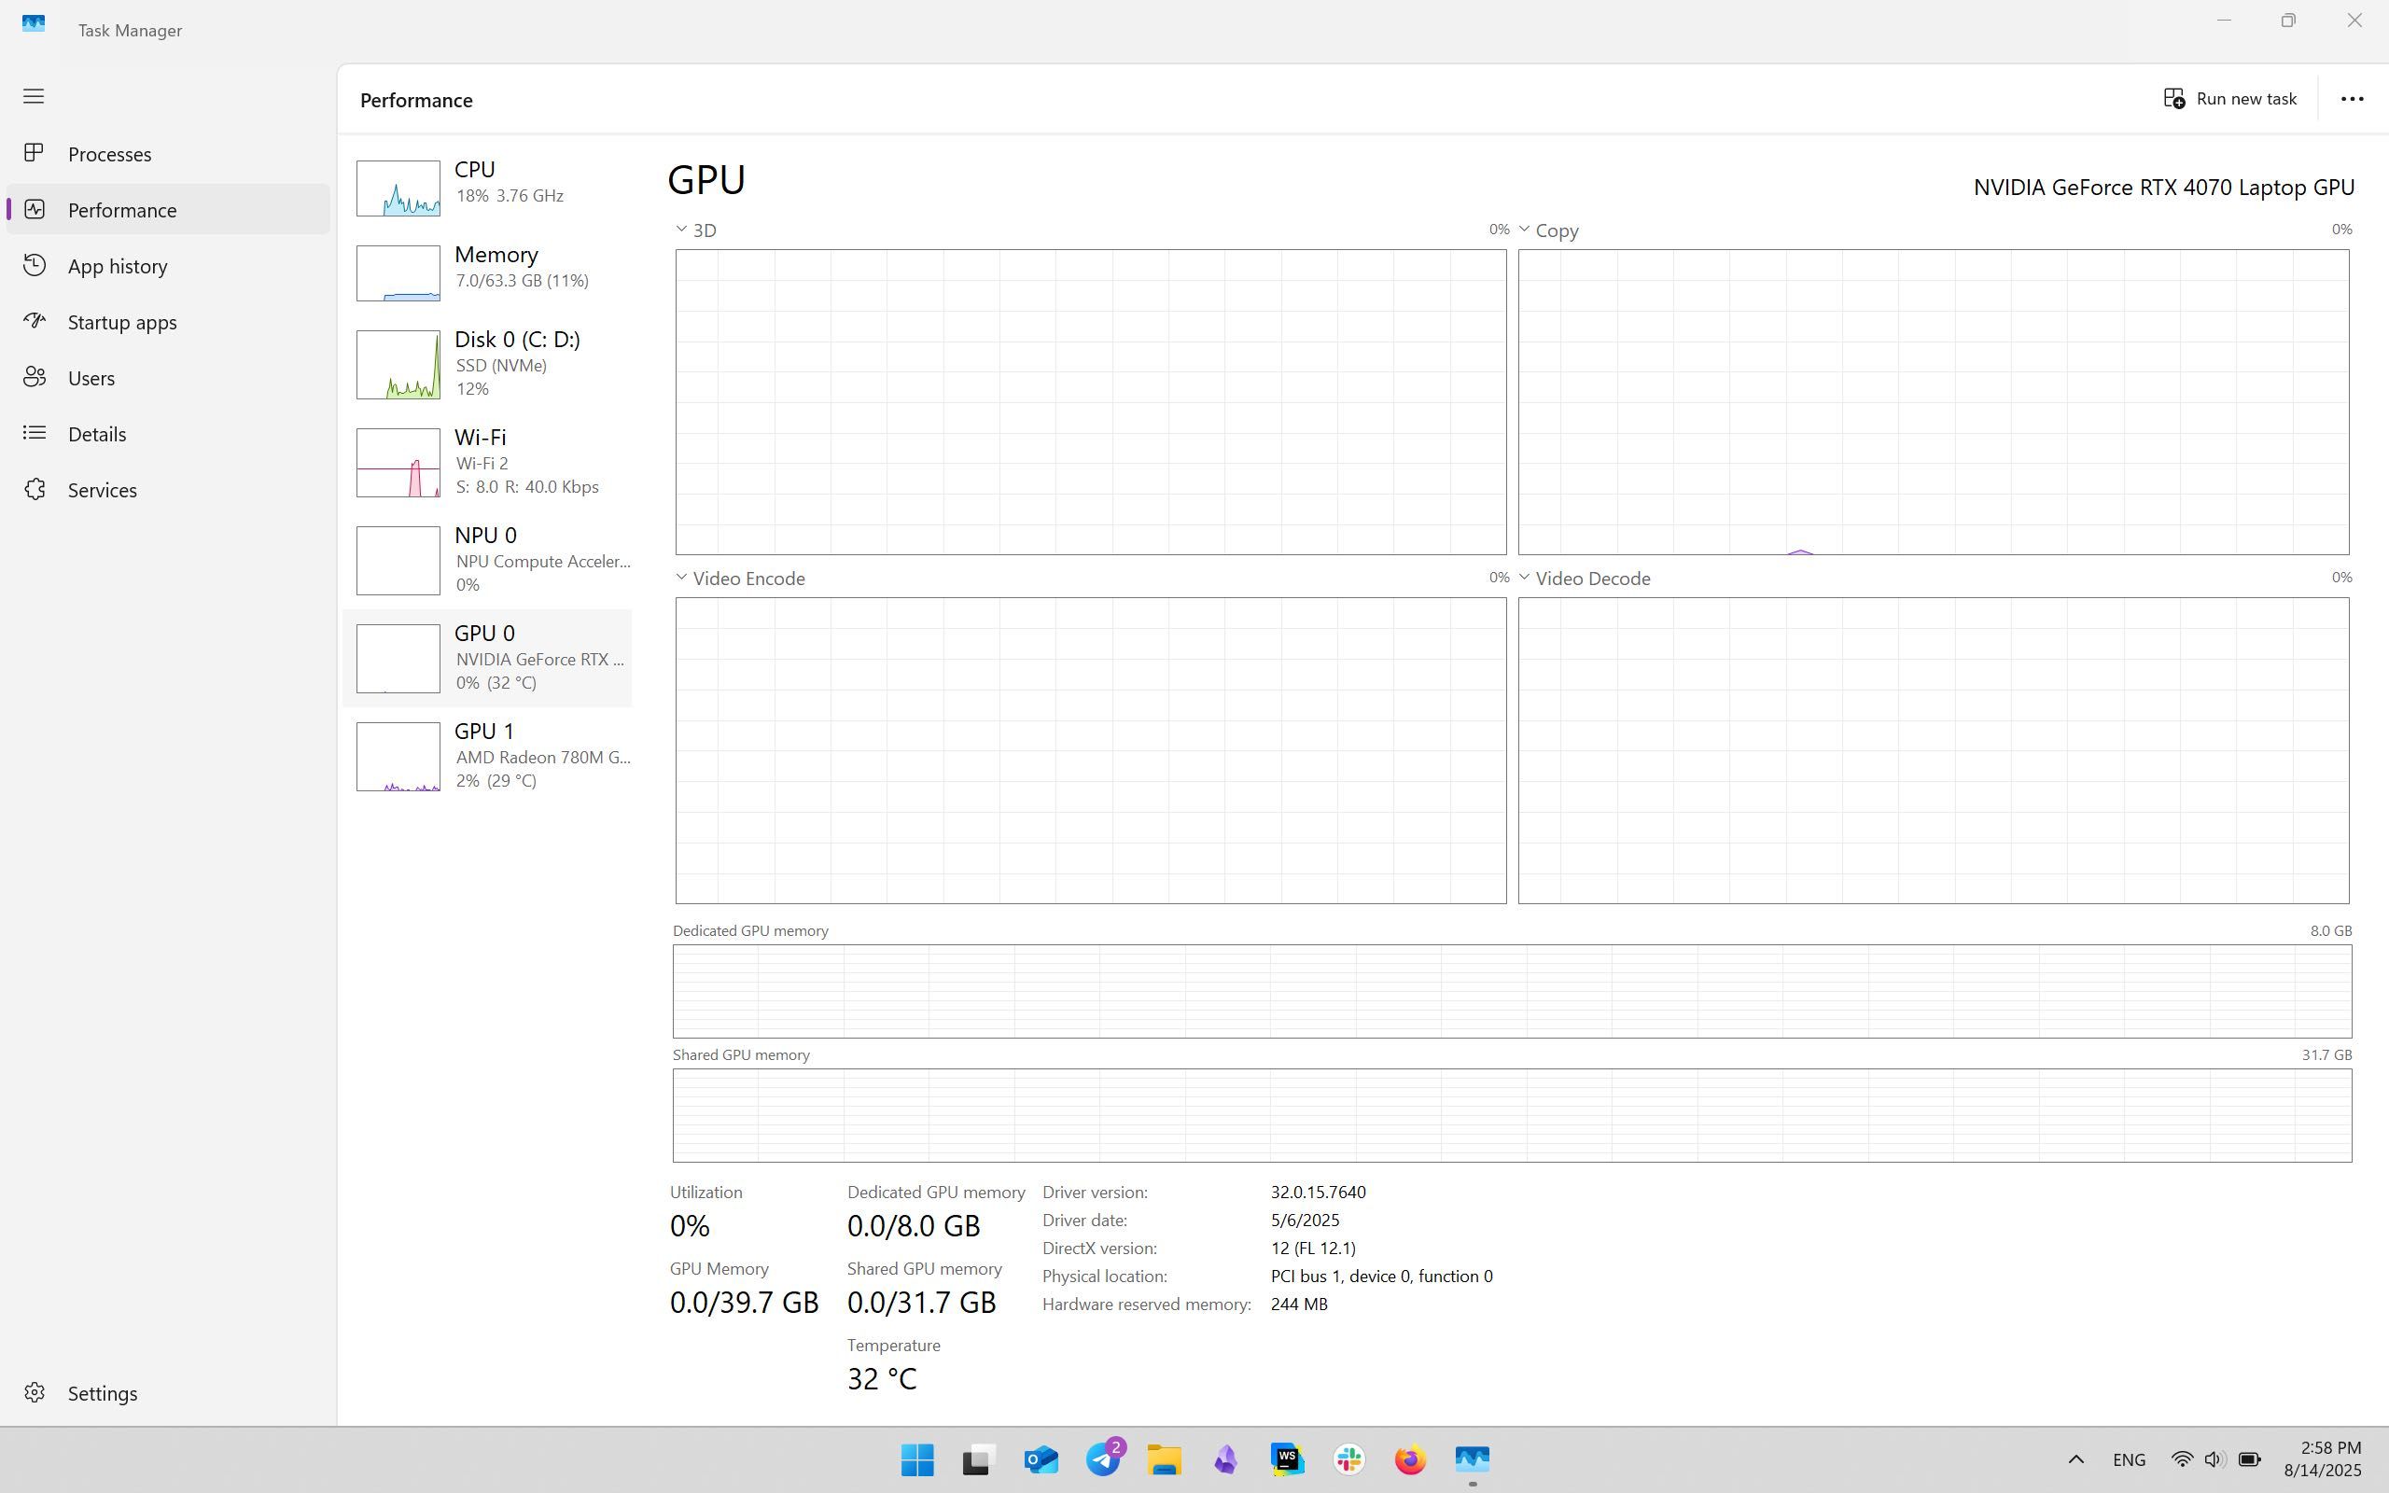Open Telegram from the taskbar
2389x1493 pixels.
(1104, 1458)
